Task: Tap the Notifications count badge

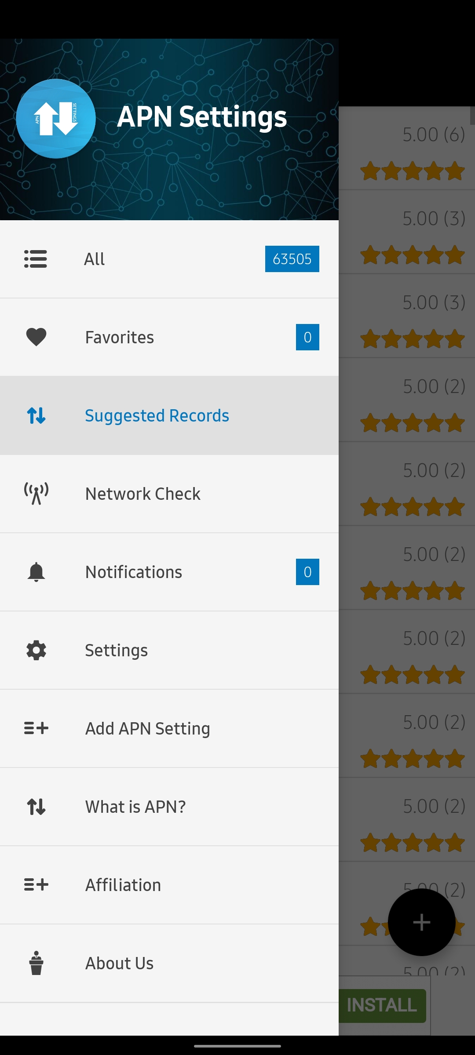Action: coord(307,572)
